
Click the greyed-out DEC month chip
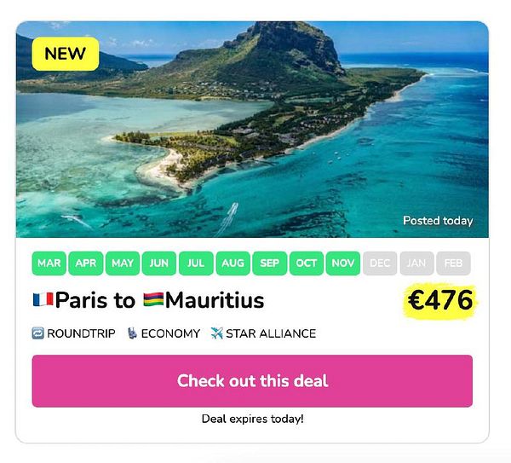click(x=380, y=263)
